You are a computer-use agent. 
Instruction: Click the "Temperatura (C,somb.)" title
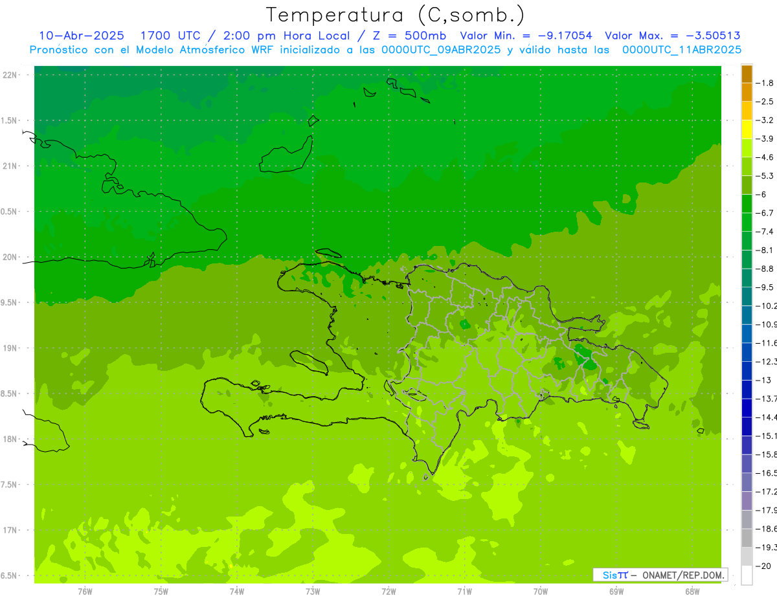pos(396,15)
